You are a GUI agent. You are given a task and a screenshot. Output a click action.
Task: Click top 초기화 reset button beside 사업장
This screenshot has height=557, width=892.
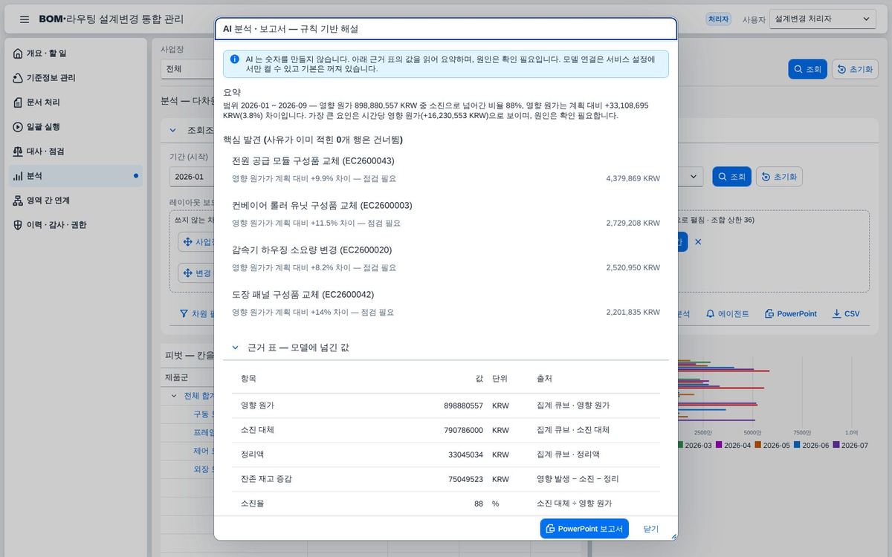(855, 69)
